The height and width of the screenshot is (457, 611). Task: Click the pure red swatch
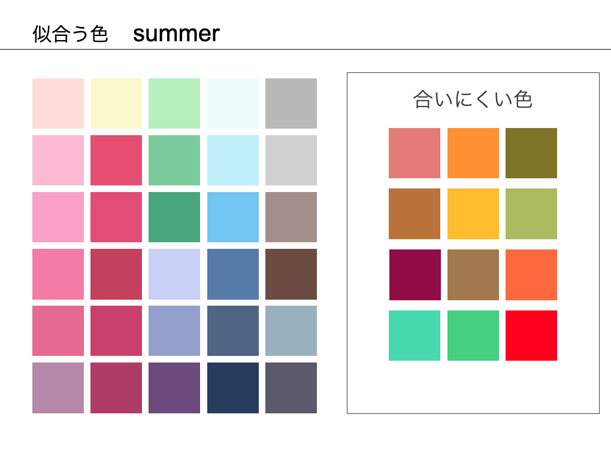click(531, 336)
